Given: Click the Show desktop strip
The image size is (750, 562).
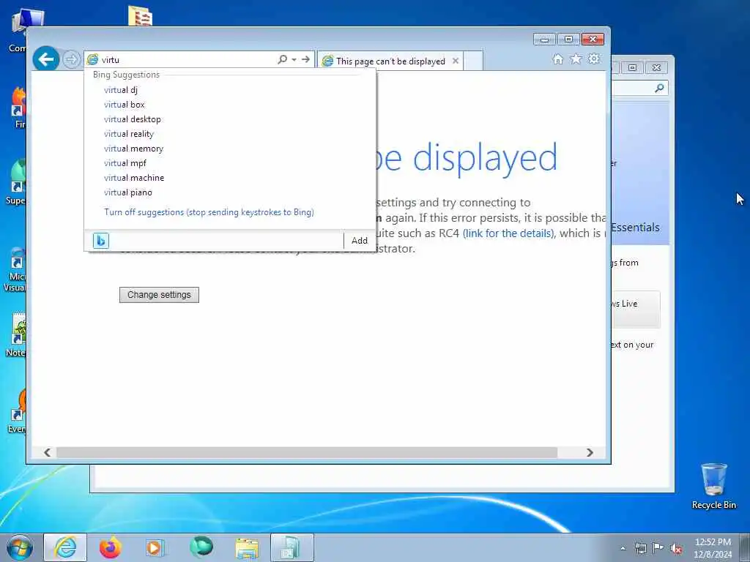Looking at the screenshot, I should 745,547.
